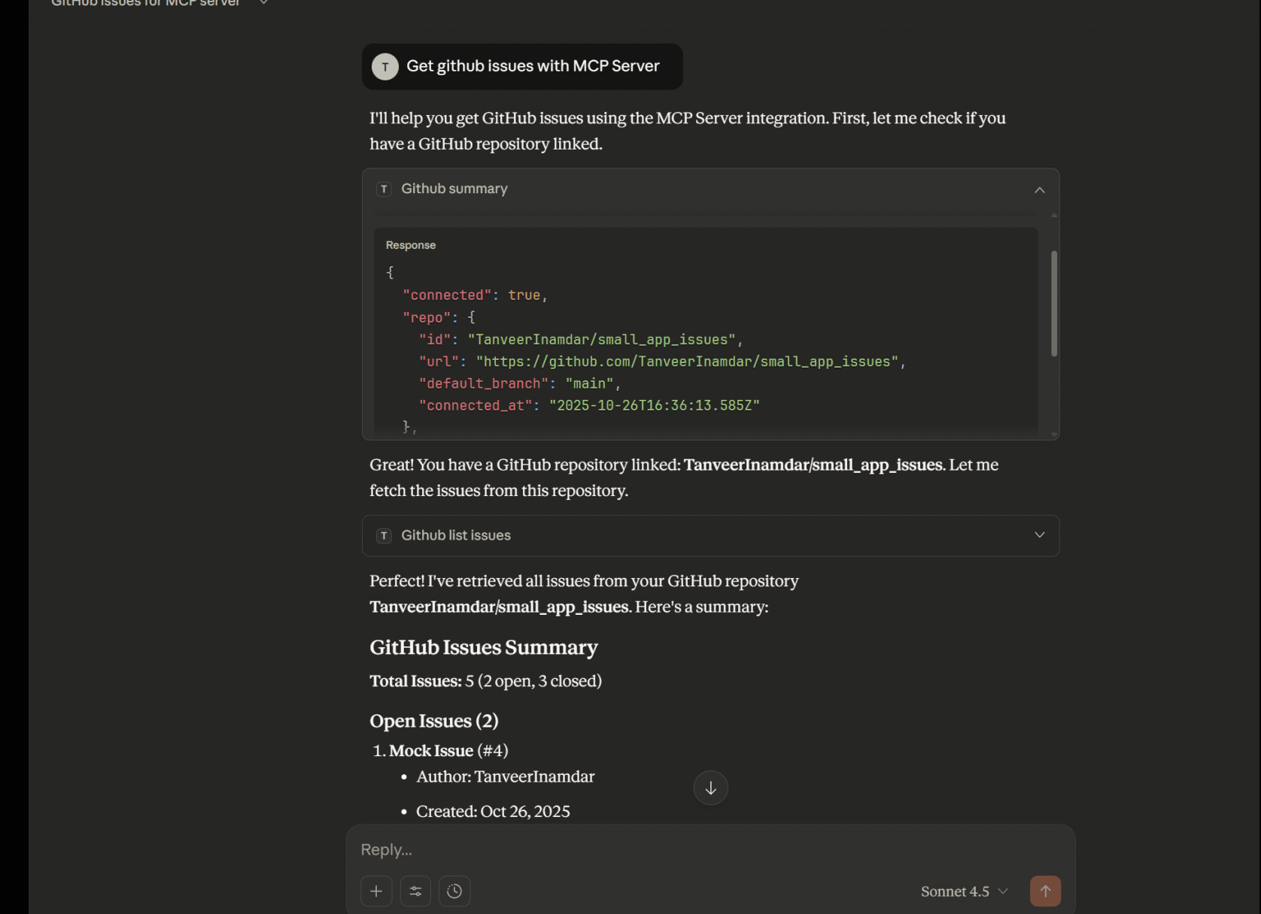Expand the Github list issues panel
Screen dimensions: 1261x914
click(1039, 535)
